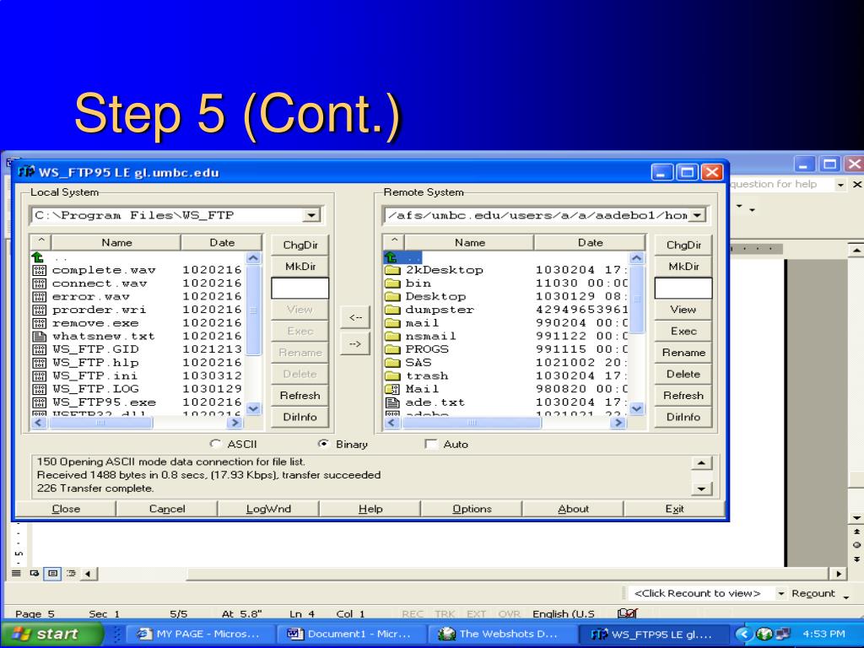
Task: Click the local list vertical scrollbar down arrow
Action: 253,409
